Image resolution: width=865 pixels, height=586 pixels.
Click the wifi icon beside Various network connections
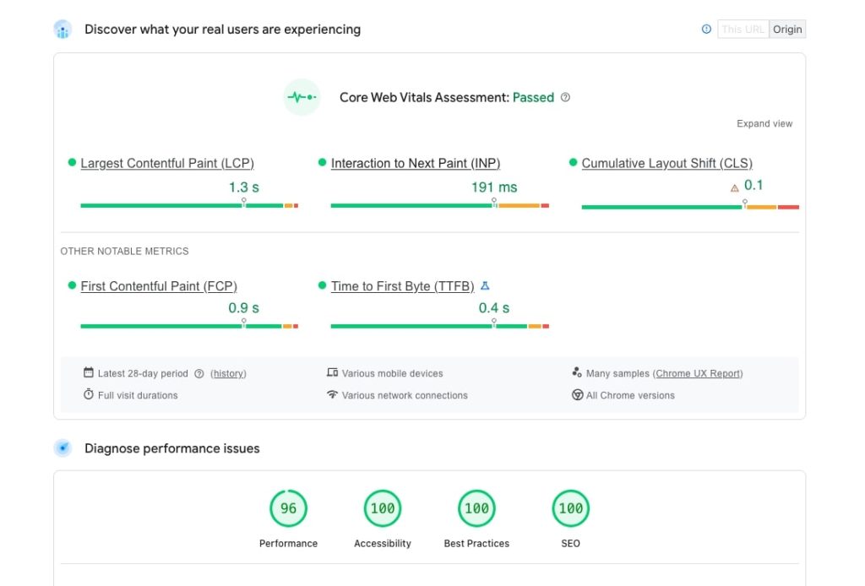click(332, 394)
